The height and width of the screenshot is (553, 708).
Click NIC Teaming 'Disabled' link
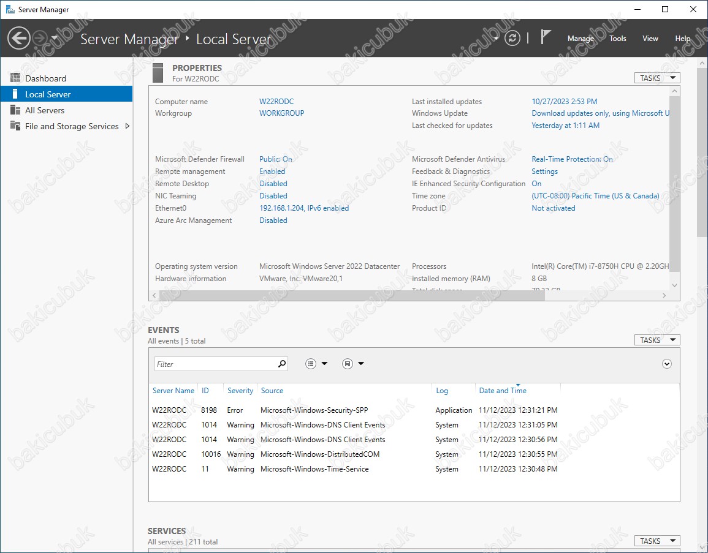[273, 196]
